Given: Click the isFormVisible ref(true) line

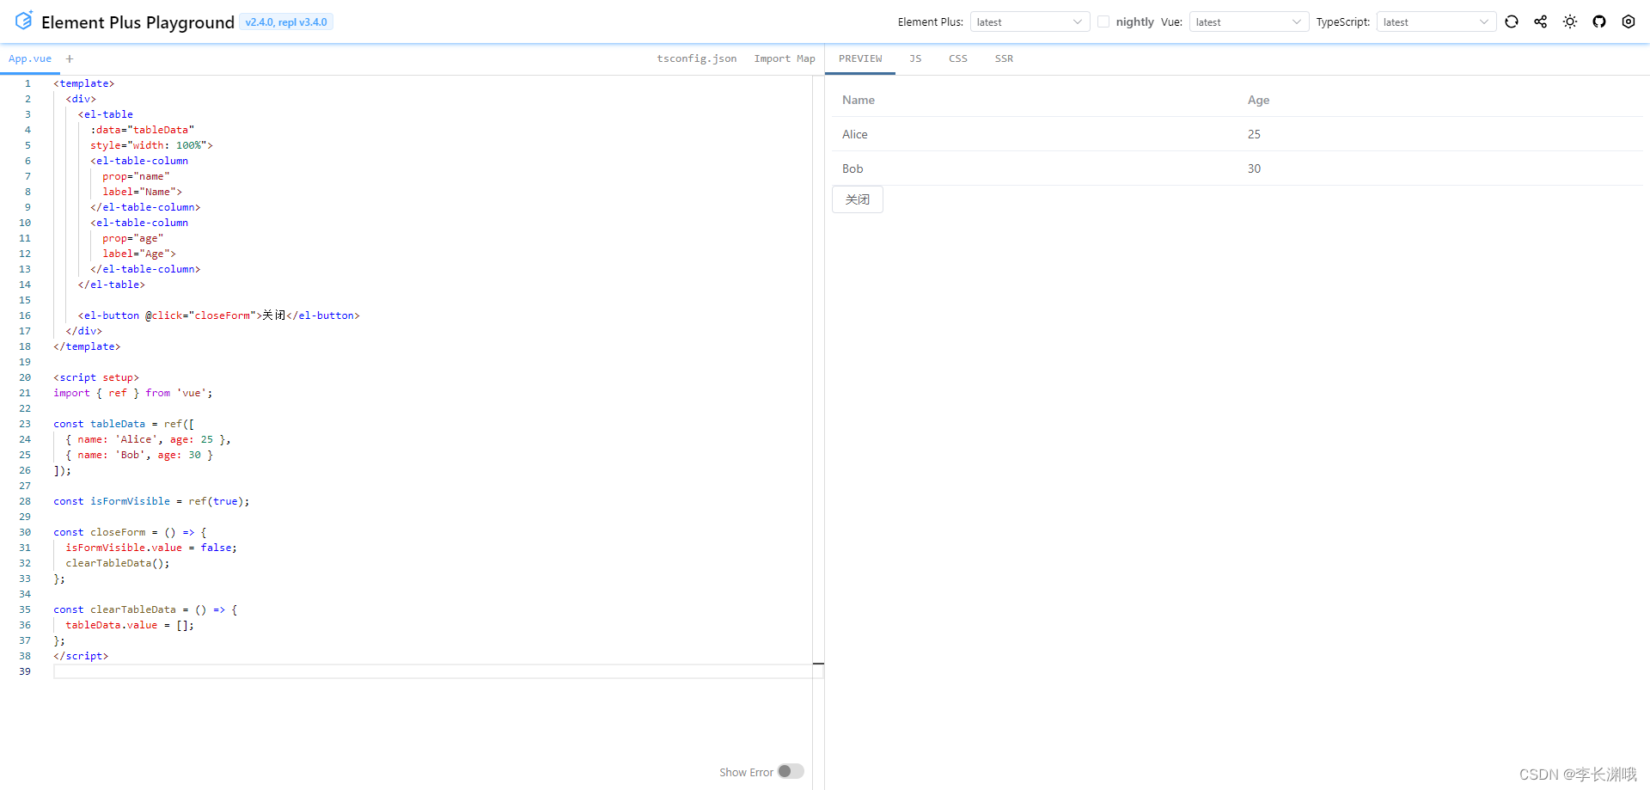Looking at the screenshot, I should pyautogui.click(x=151, y=501).
